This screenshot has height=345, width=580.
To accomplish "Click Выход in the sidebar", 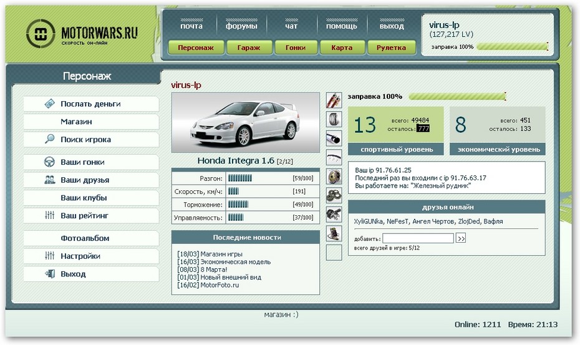I will (x=91, y=274).
